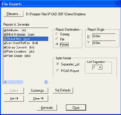
Task: Select the Bill of Materials row text
Action: pos(21,34)
